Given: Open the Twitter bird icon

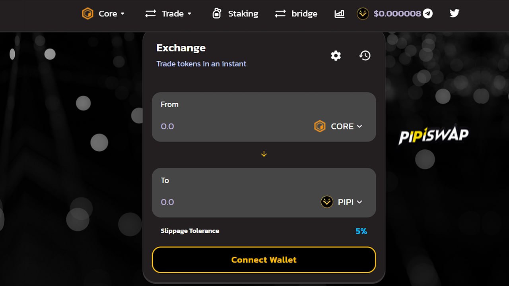Looking at the screenshot, I should (455, 14).
